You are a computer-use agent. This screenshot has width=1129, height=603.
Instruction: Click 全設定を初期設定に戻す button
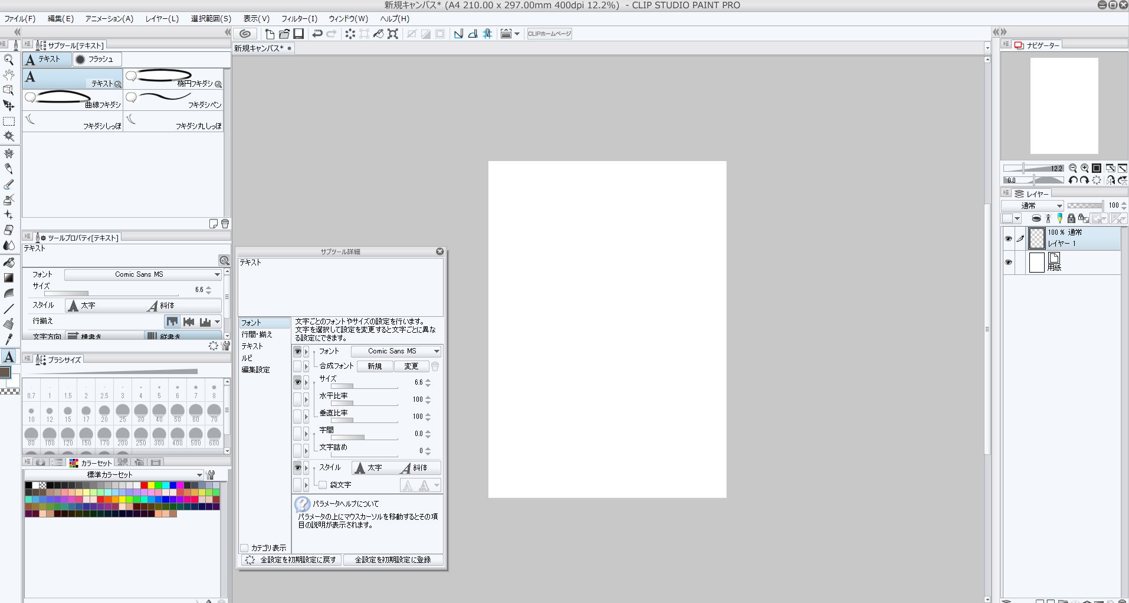(291, 560)
